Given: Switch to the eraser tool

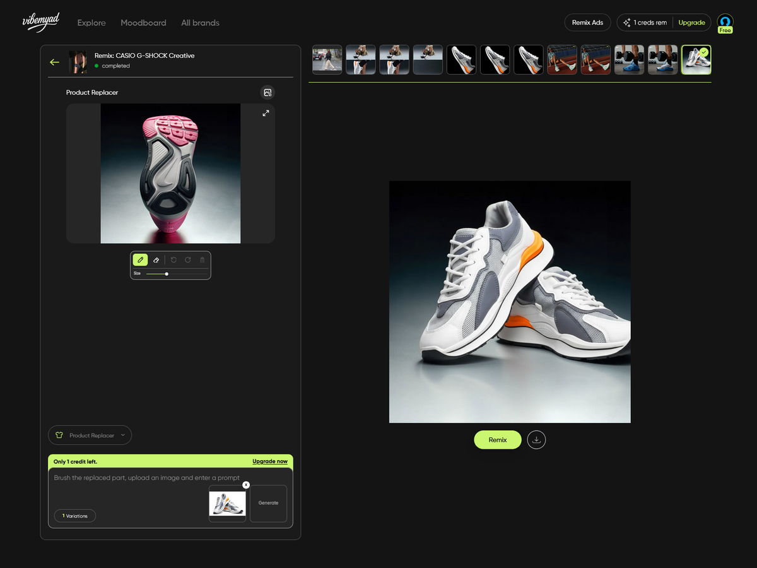Looking at the screenshot, I should (156, 259).
